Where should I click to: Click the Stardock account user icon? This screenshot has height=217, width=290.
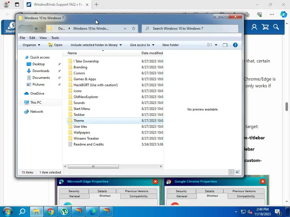click(x=254, y=27)
